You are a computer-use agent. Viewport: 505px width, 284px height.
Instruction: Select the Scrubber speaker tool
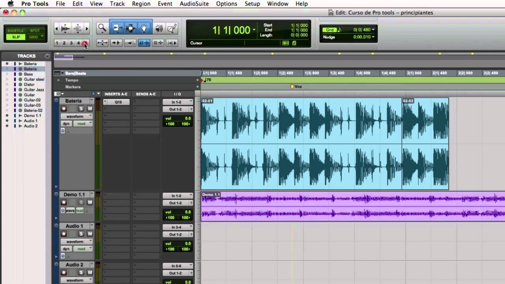[159, 28]
